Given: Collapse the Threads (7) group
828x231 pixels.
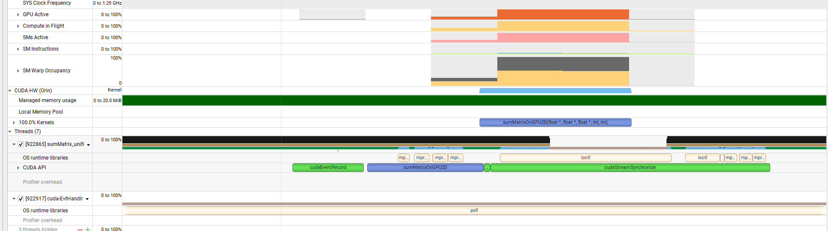Looking at the screenshot, I should pyautogui.click(x=10, y=131).
